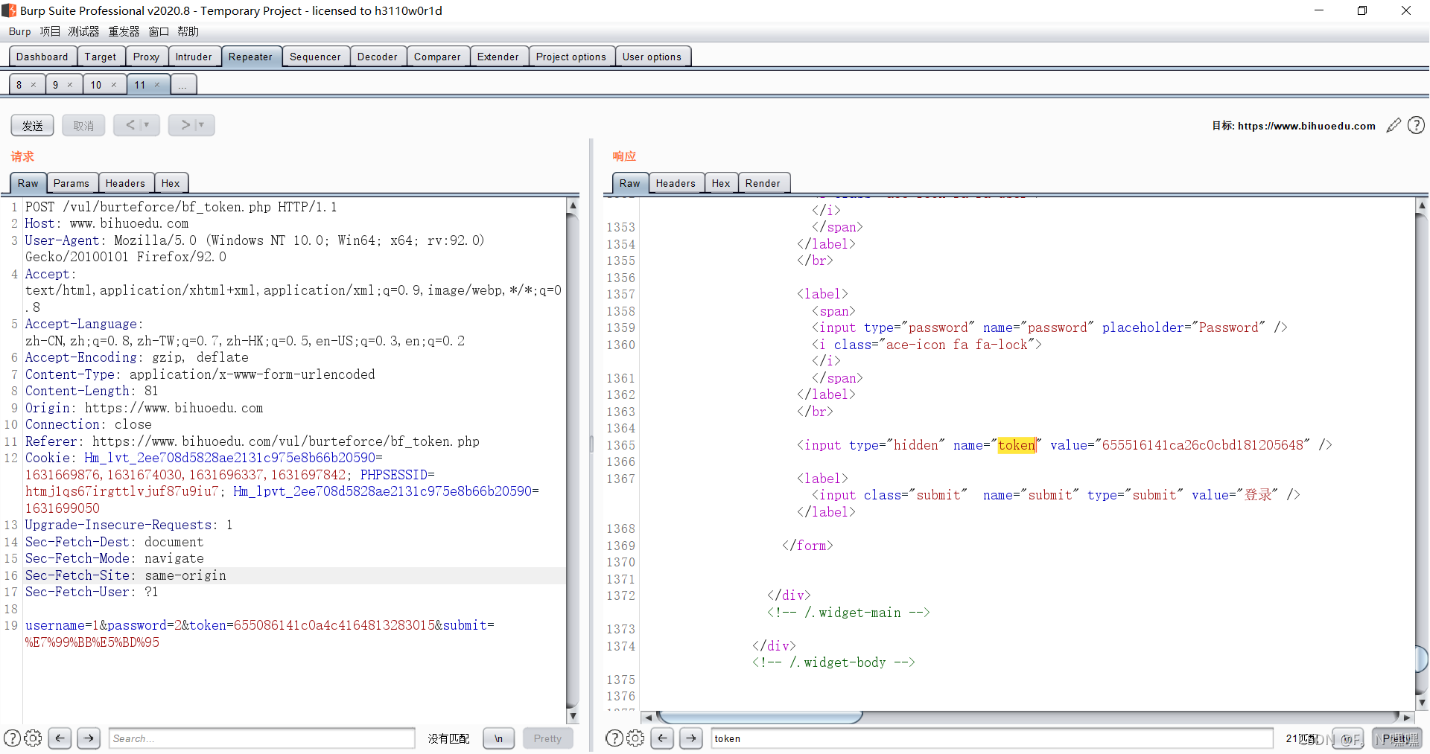Image resolution: width=1430 pixels, height=754 pixels.
Task: Click the 发送 send button
Action: coord(33,125)
